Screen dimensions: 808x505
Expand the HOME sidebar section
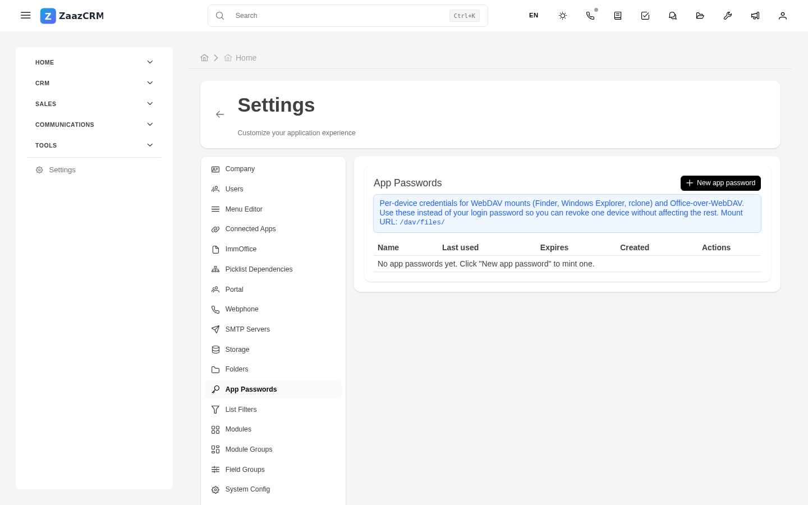click(x=94, y=62)
